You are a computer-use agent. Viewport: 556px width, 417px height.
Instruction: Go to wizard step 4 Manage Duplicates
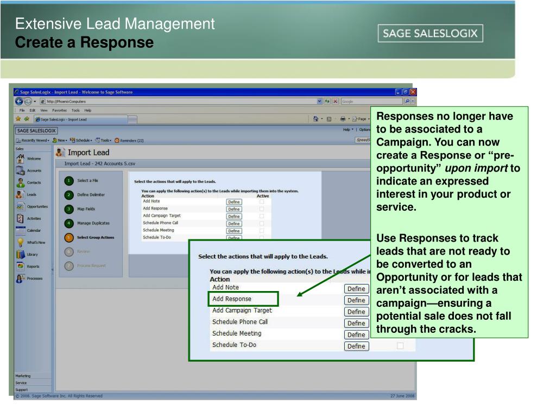(87, 223)
